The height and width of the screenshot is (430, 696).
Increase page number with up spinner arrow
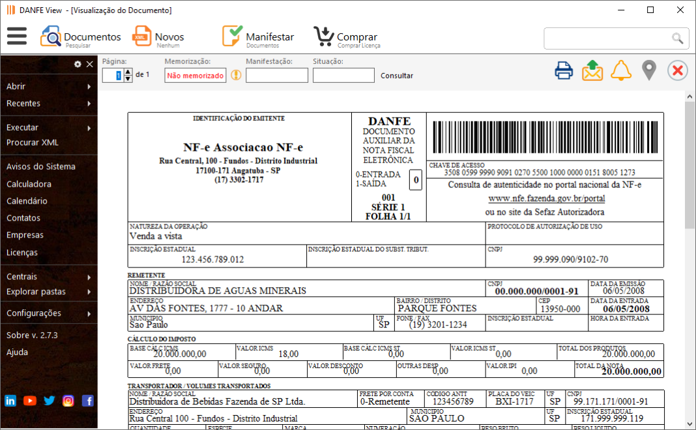[x=128, y=72]
